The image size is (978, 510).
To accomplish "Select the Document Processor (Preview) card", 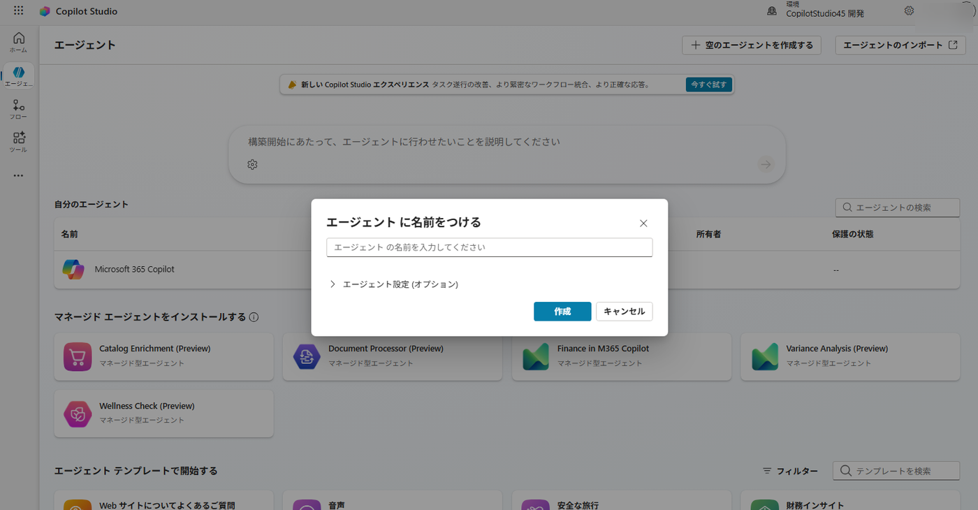I will click(x=393, y=356).
